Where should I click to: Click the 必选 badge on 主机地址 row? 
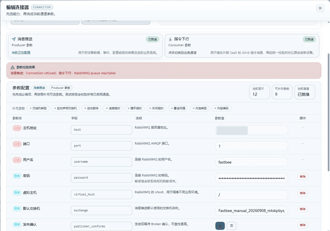pyautogui.click(x=17, y=128)
